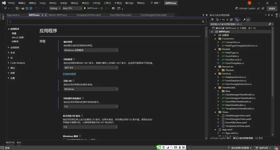Select DatabaseService.cs in Solution Explorer
The image size is (280, 150).
235,77
